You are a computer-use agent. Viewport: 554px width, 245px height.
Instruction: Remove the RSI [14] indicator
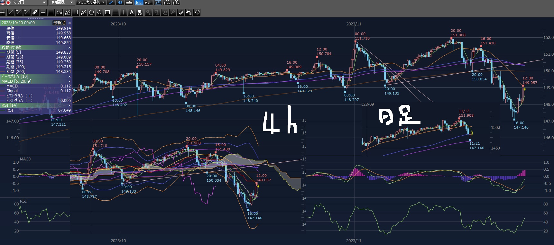pos(69,105)
